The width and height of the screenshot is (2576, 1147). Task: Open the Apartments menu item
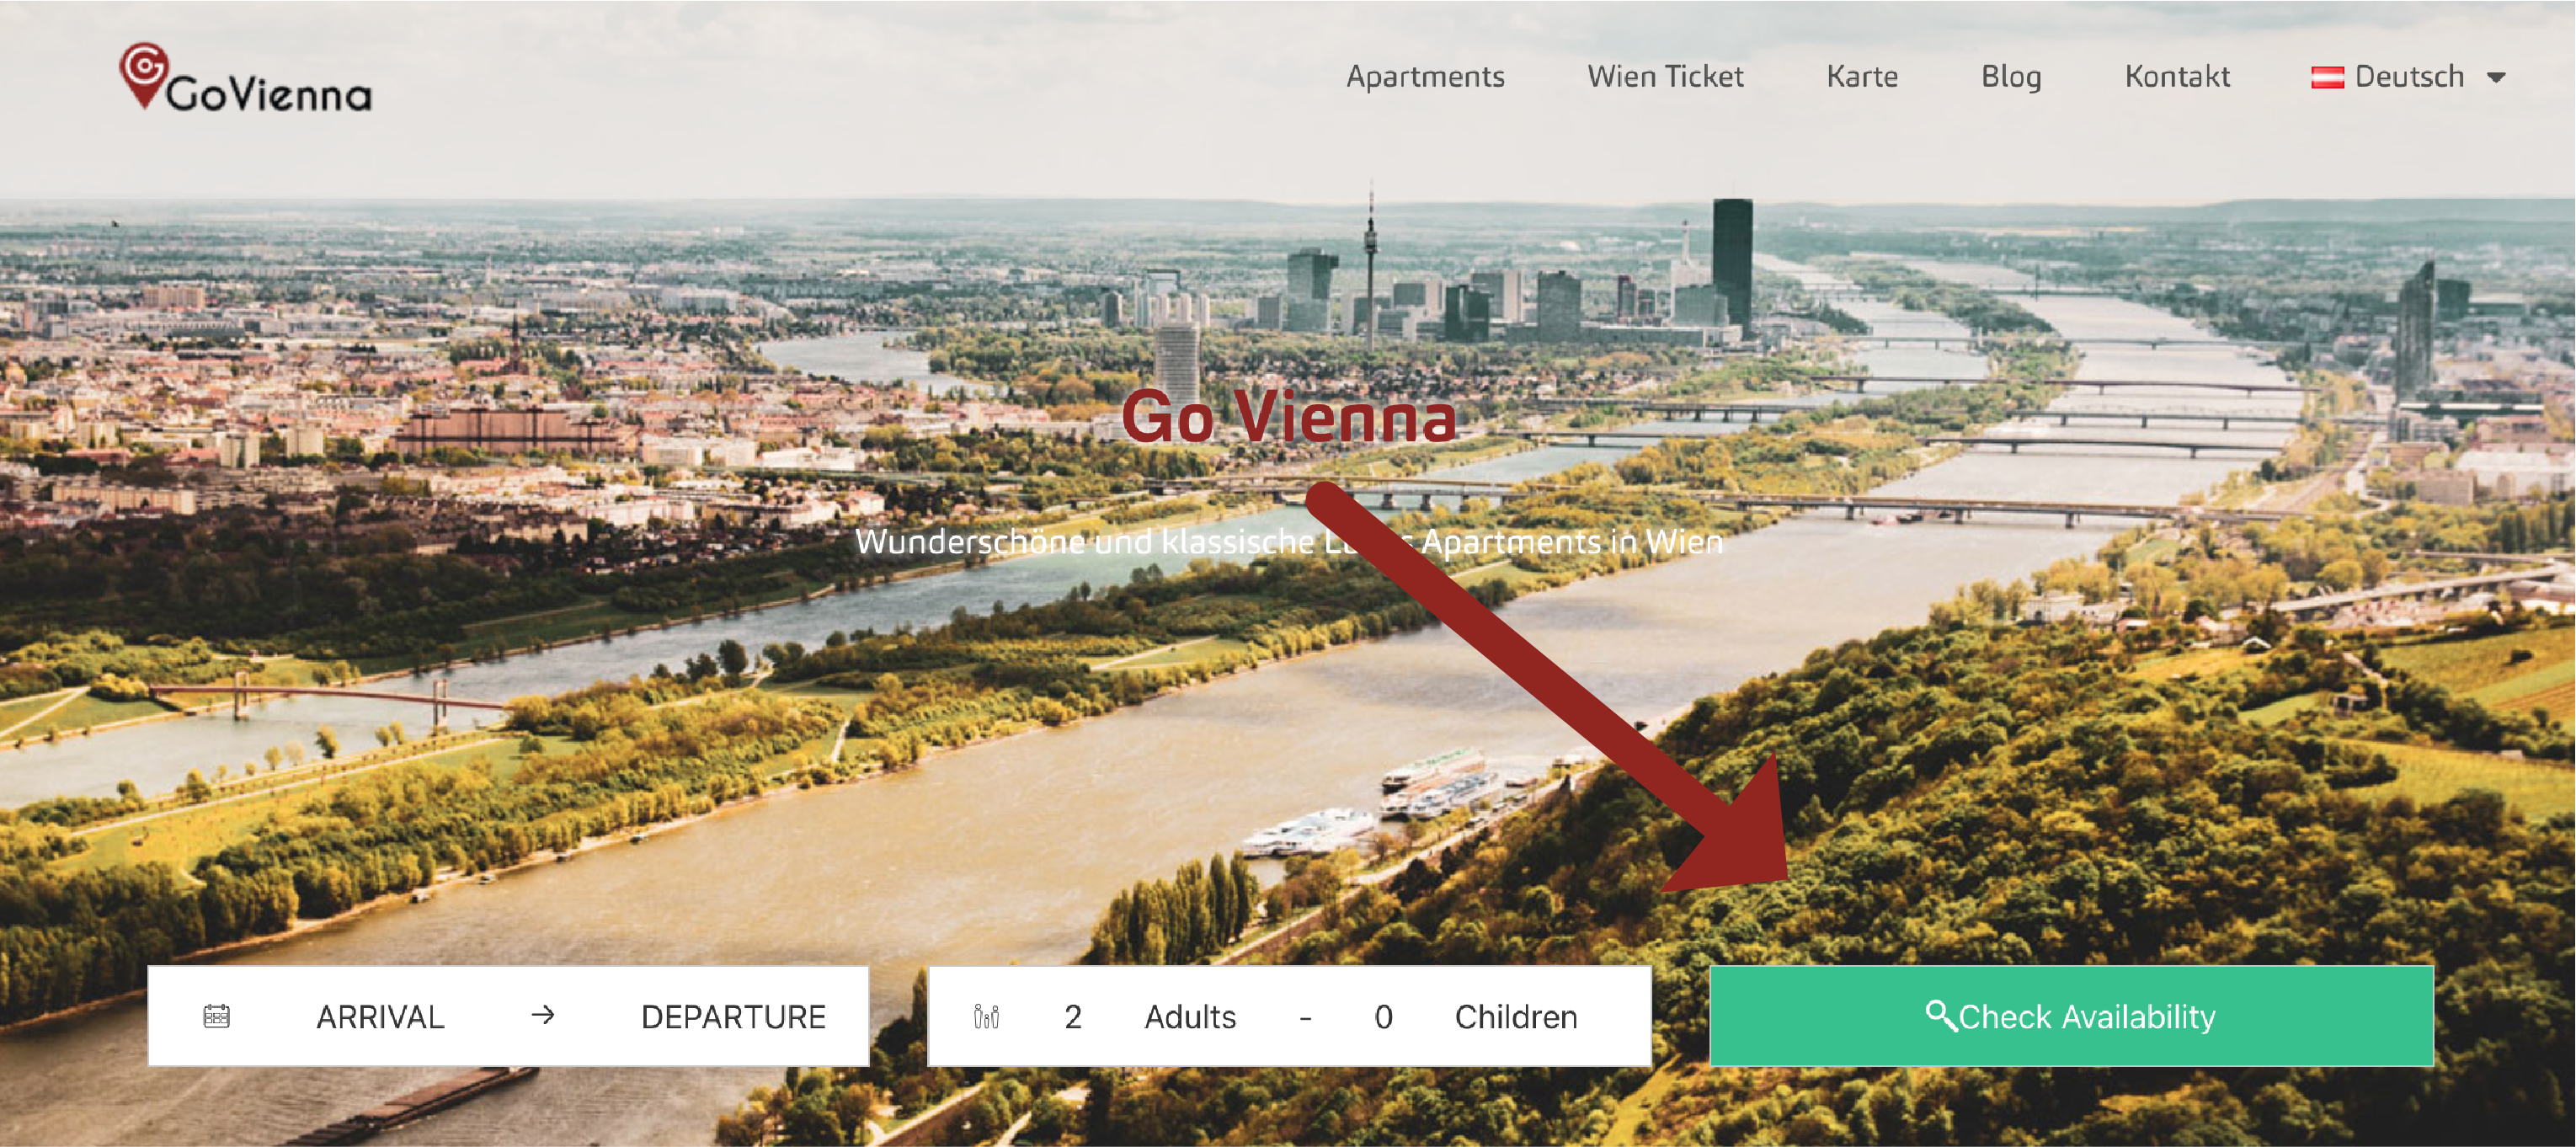tap(1425, 77)
